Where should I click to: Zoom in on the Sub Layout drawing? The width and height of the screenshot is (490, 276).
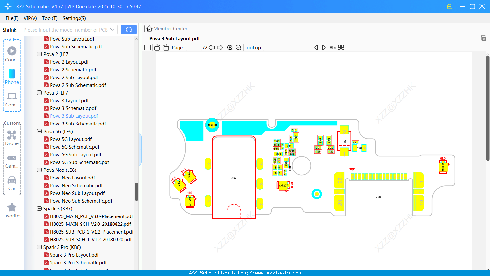(x=230, y=47)
